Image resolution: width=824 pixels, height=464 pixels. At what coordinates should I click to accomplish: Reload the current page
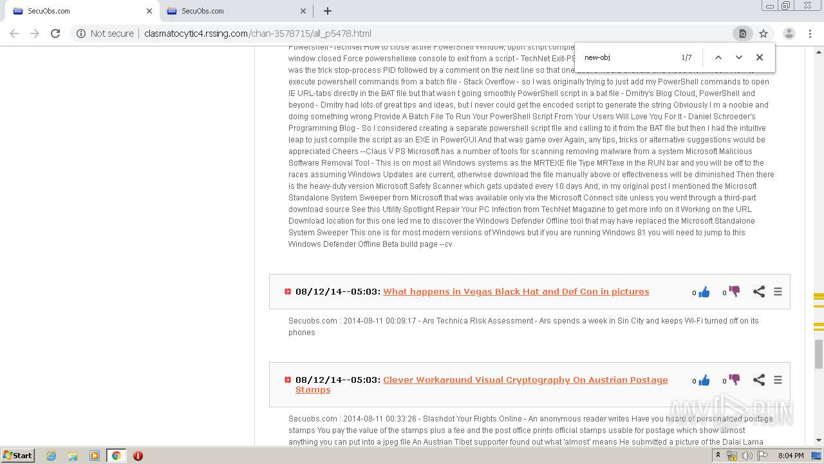pos(55,34)
